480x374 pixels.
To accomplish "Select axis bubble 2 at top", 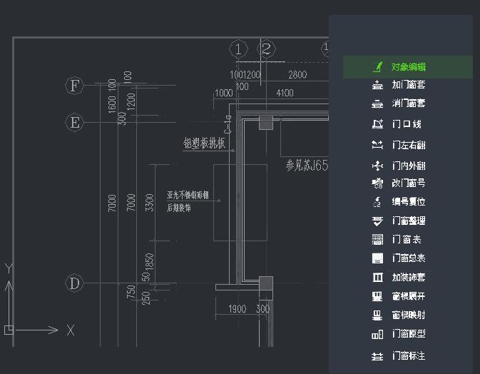I will point(266,49).
